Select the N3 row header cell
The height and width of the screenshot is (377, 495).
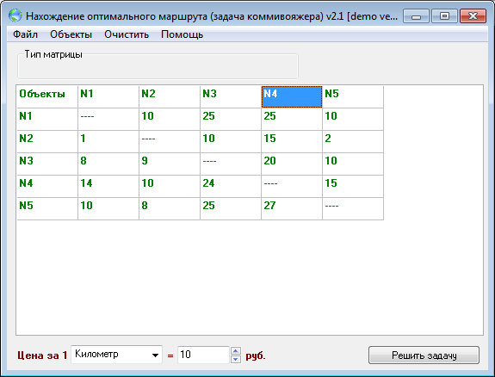[x=47, y=164]
